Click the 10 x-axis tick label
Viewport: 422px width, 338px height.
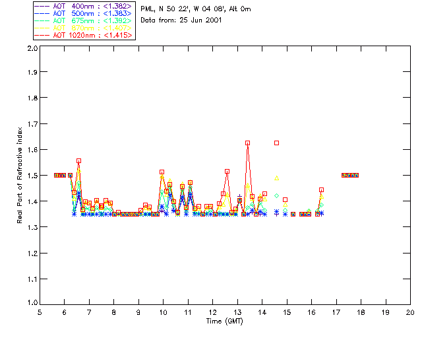[x=163, y=312]
